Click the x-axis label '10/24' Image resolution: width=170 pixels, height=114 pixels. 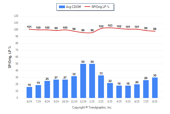(65, 101)
